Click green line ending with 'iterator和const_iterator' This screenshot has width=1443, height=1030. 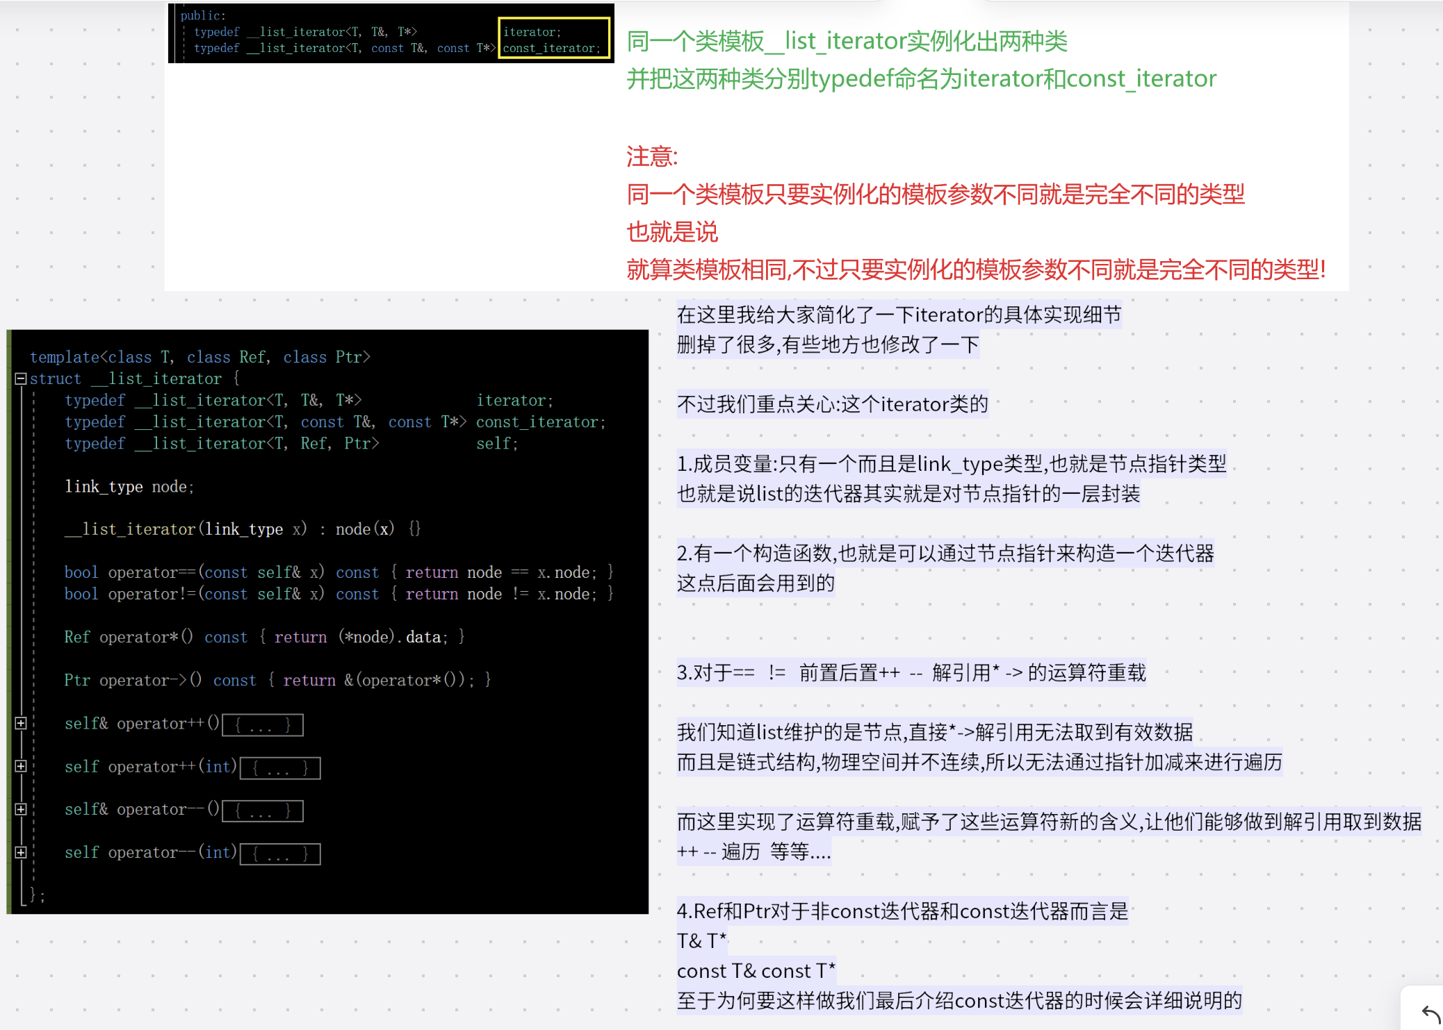(921, 78)
